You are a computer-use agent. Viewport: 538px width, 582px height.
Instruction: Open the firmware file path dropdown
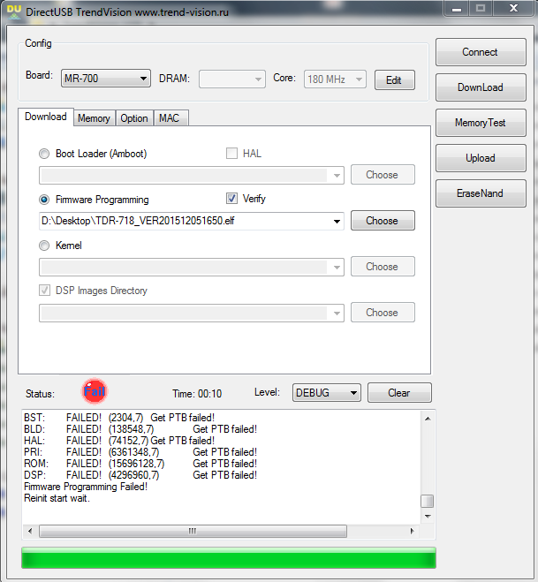tap(337, 221)
